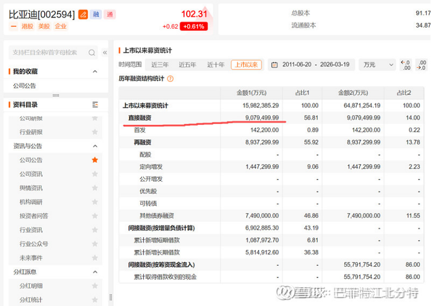Unfavorite 公司公告 via its orange star
Screen dimensions: 431x306
click(95, 160)
